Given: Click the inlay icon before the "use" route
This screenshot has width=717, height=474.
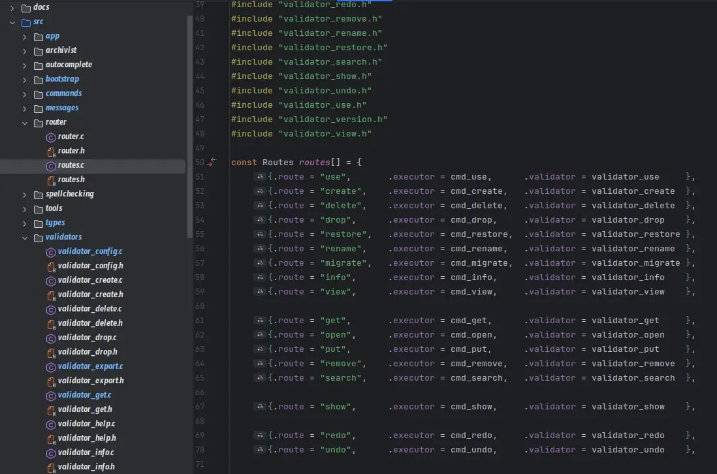Looking at the screenshot, I should [260, 176].
